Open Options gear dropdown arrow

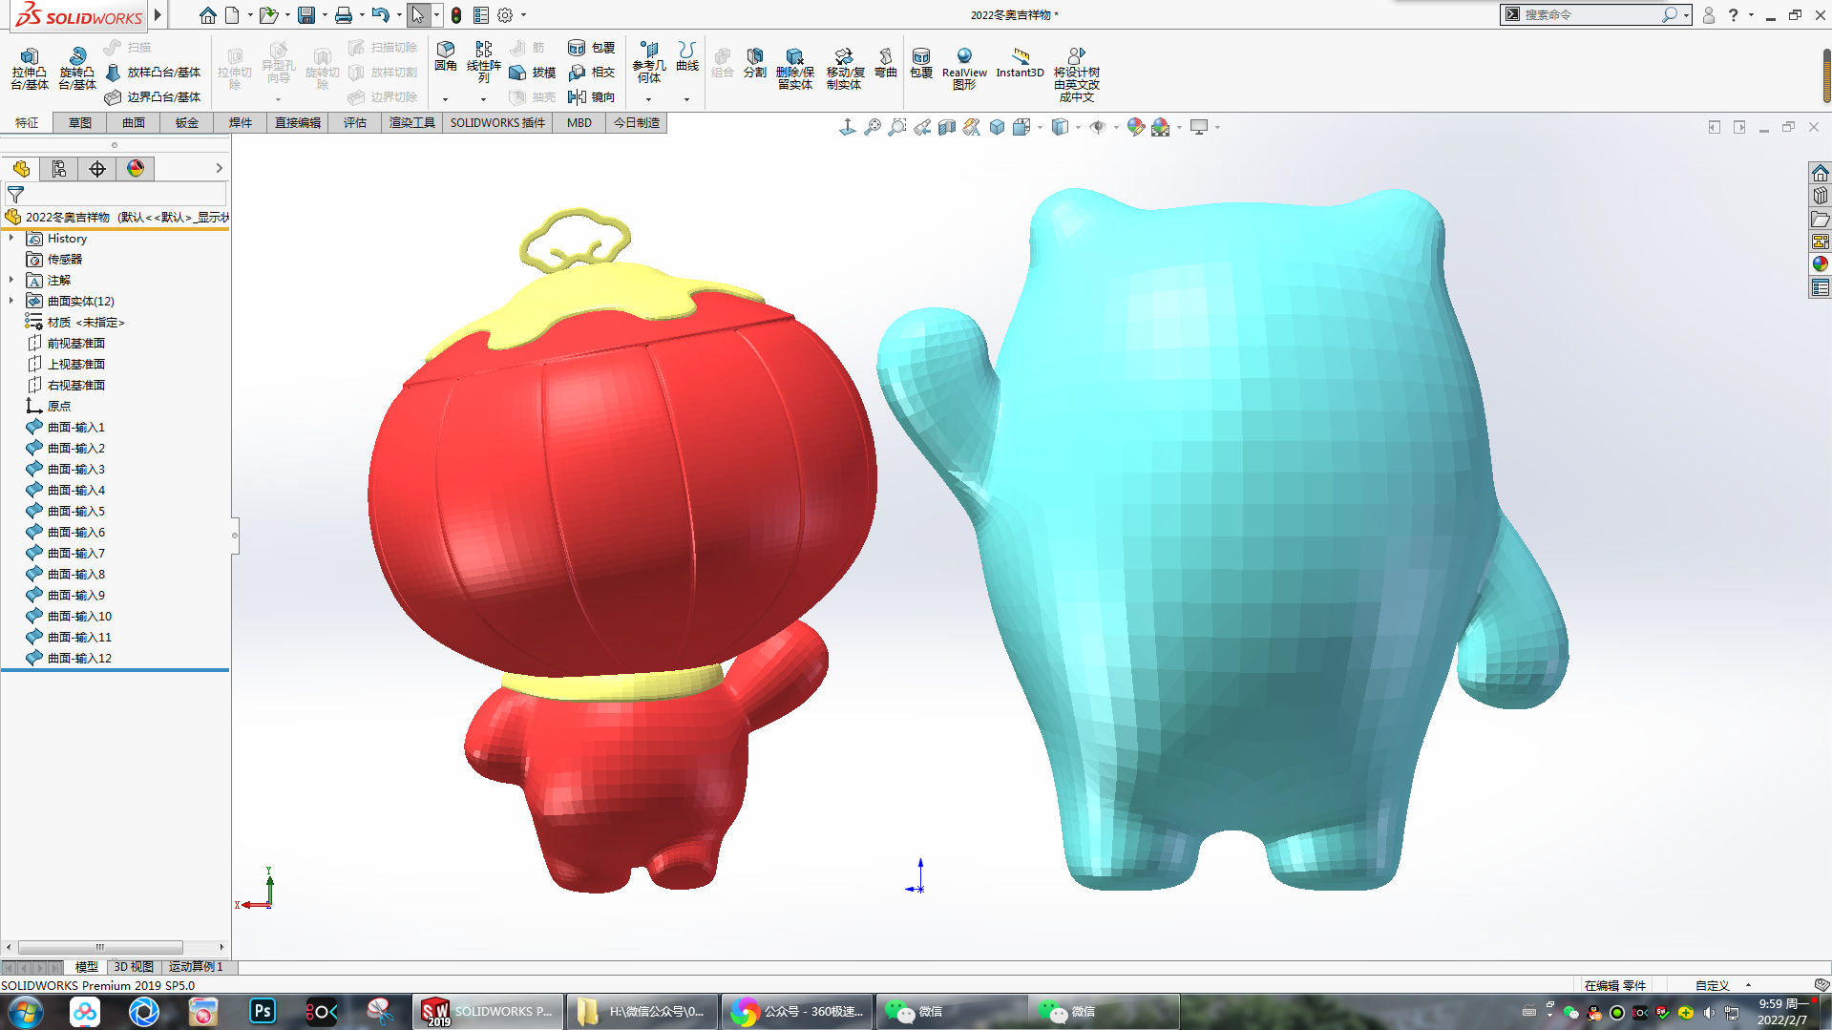(523, 15)
